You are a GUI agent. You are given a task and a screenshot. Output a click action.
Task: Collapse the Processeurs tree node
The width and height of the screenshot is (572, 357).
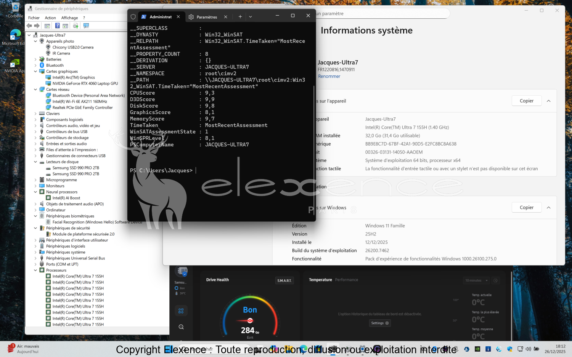coord(35,271)
